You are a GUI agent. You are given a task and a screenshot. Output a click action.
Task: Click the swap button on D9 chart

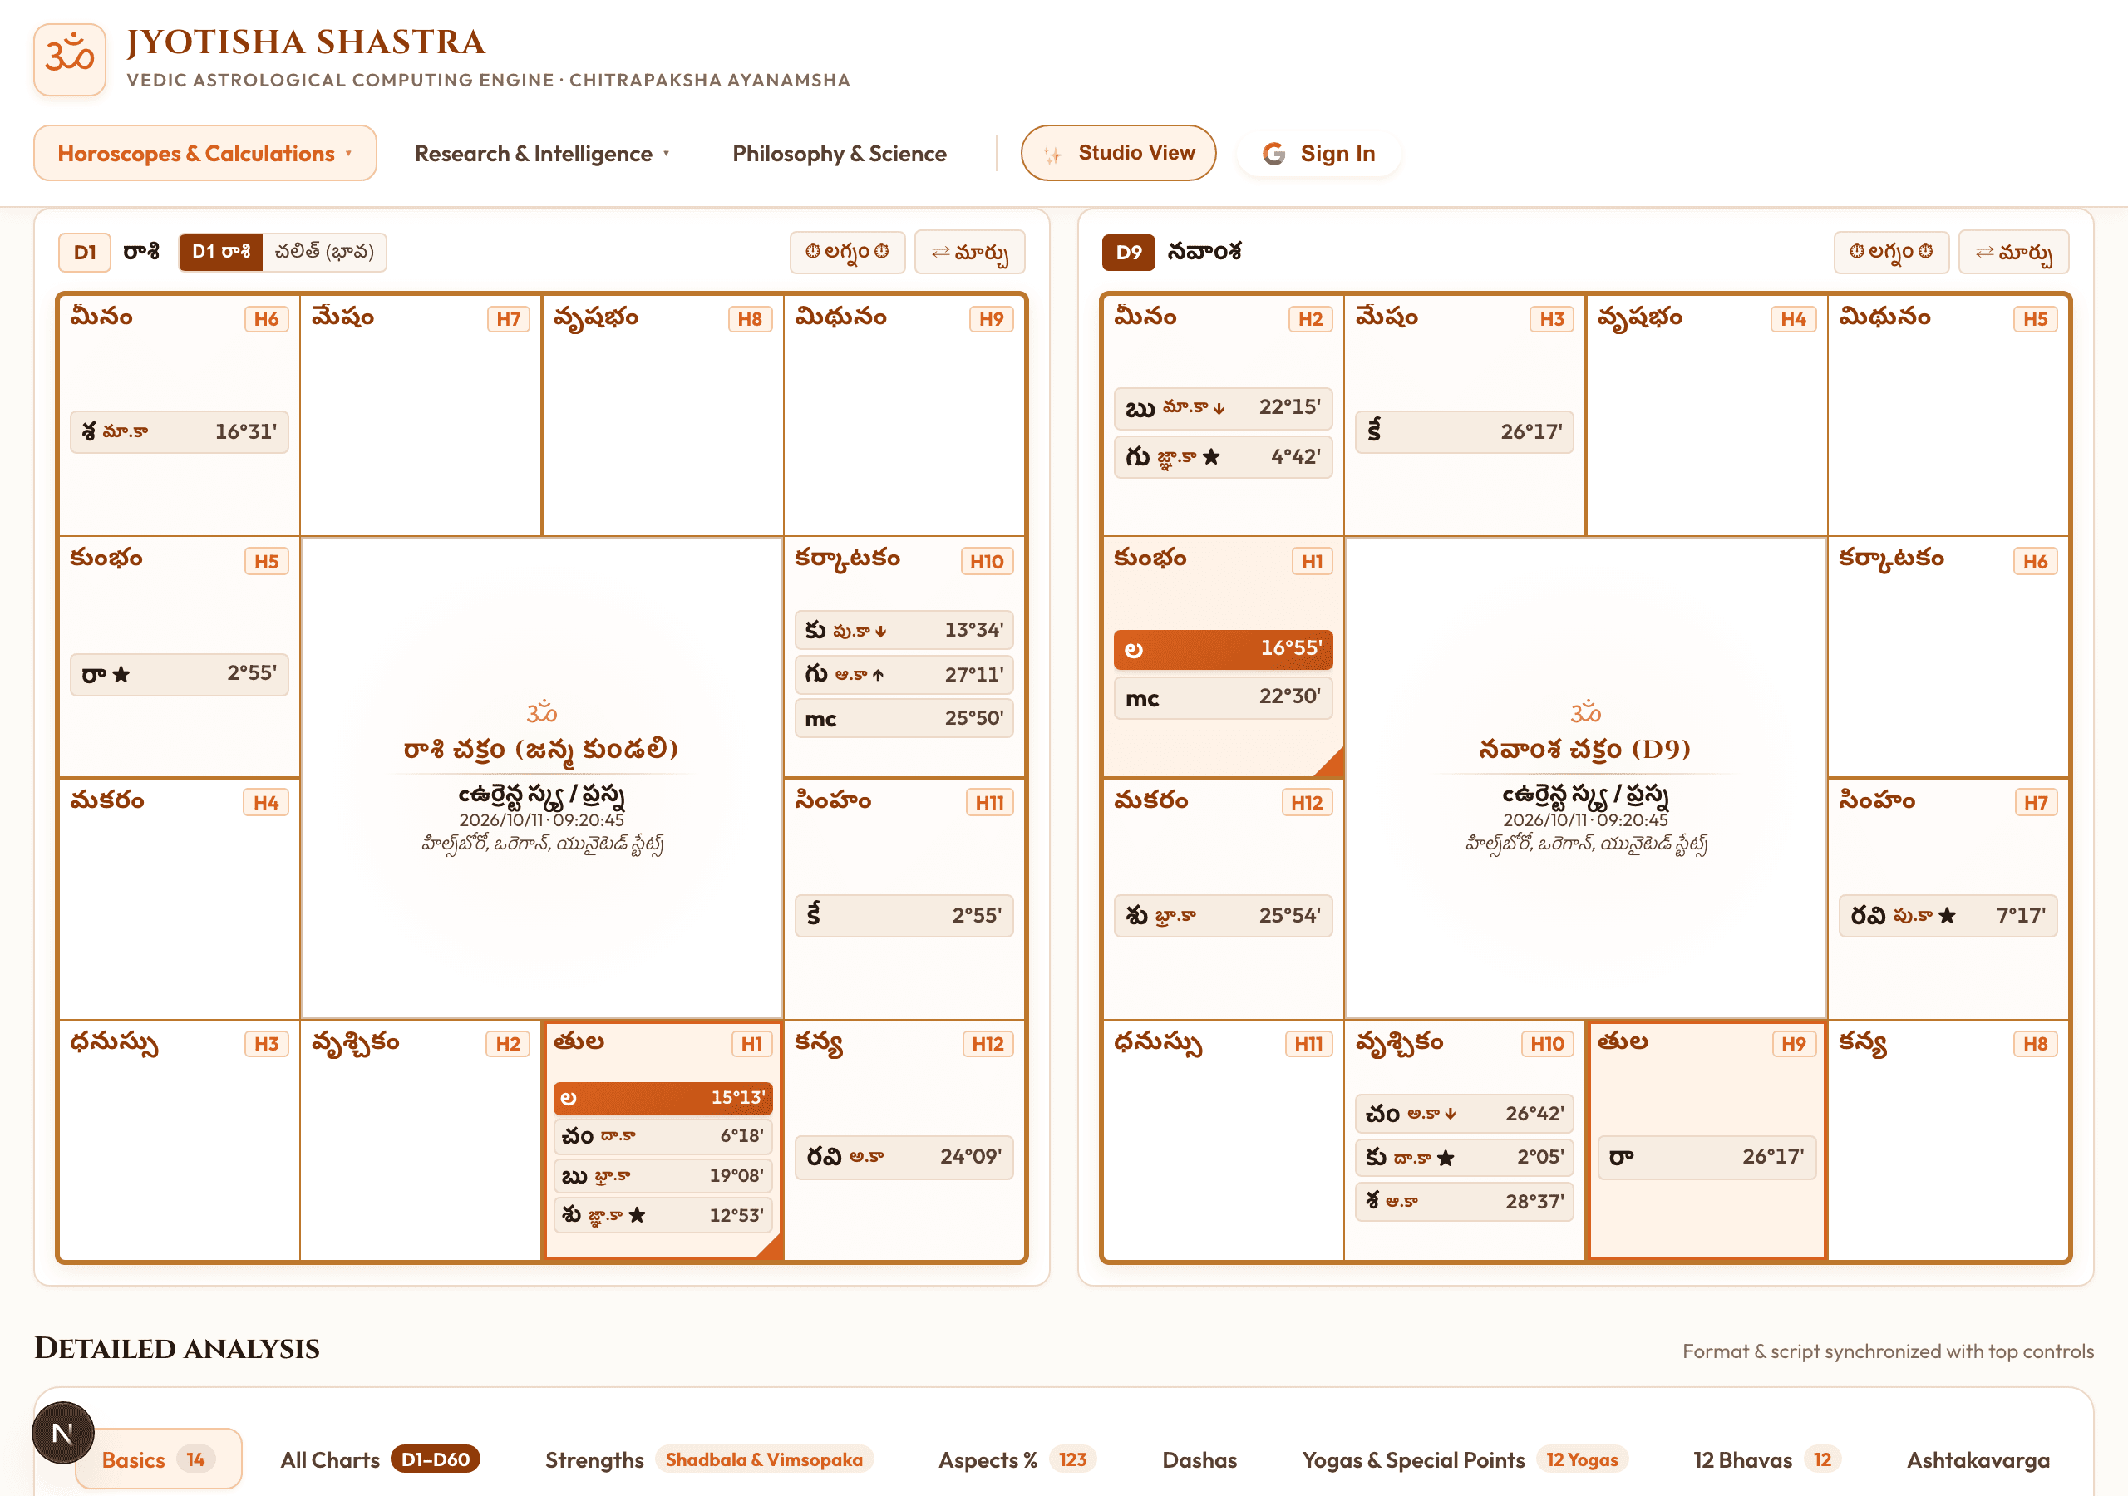click(2013, 252)
